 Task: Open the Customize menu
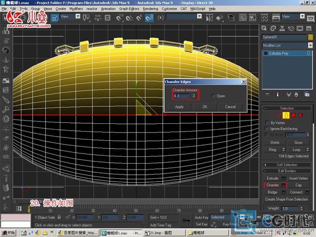tap(169, 9)
